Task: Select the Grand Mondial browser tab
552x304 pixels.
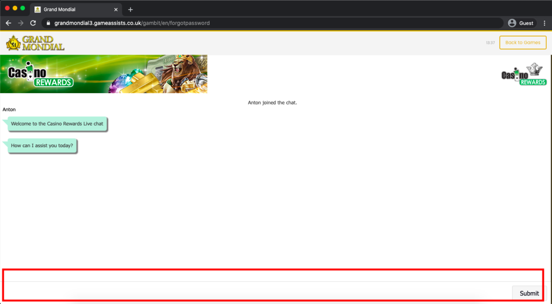Action: tap(77, 10)
